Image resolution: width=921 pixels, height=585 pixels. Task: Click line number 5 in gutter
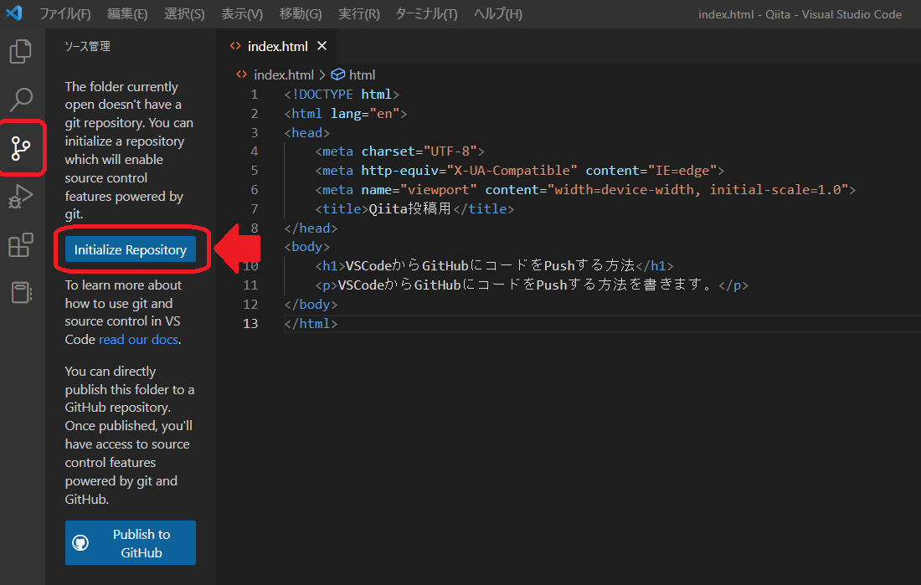point(255,171)
